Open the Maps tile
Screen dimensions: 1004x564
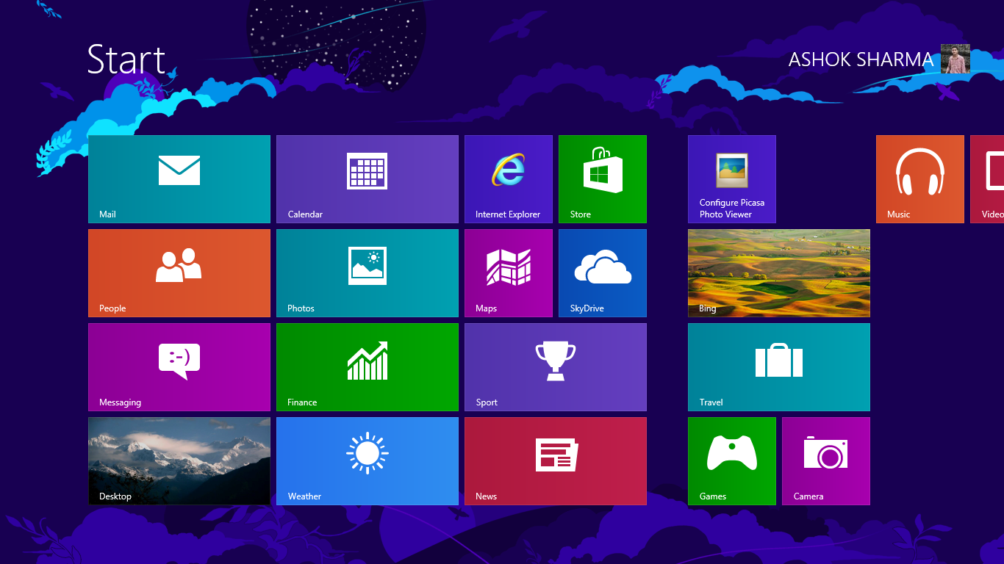pos(509,273)
